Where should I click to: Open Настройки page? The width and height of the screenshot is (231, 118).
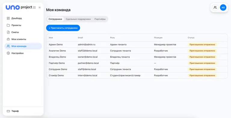23,53
